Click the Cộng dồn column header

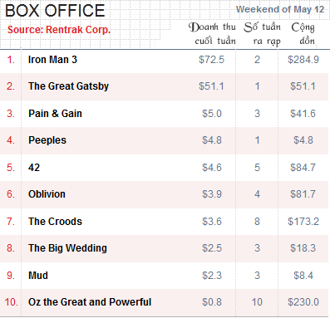click(x=303, y=34)
